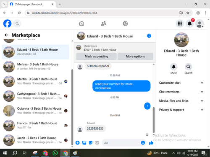Screen dimensions: 210x157
Task: Open the weather 30°C Haze widget
Action: 157,153
